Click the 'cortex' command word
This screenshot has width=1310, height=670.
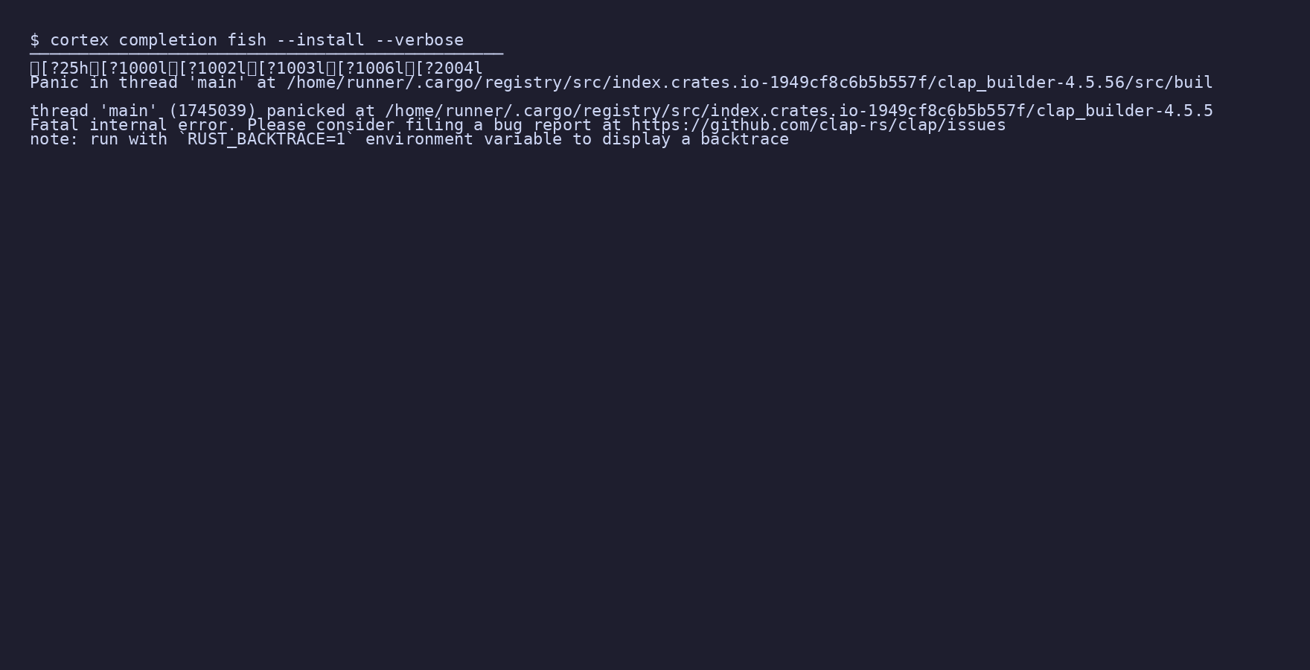pos(79,40)
